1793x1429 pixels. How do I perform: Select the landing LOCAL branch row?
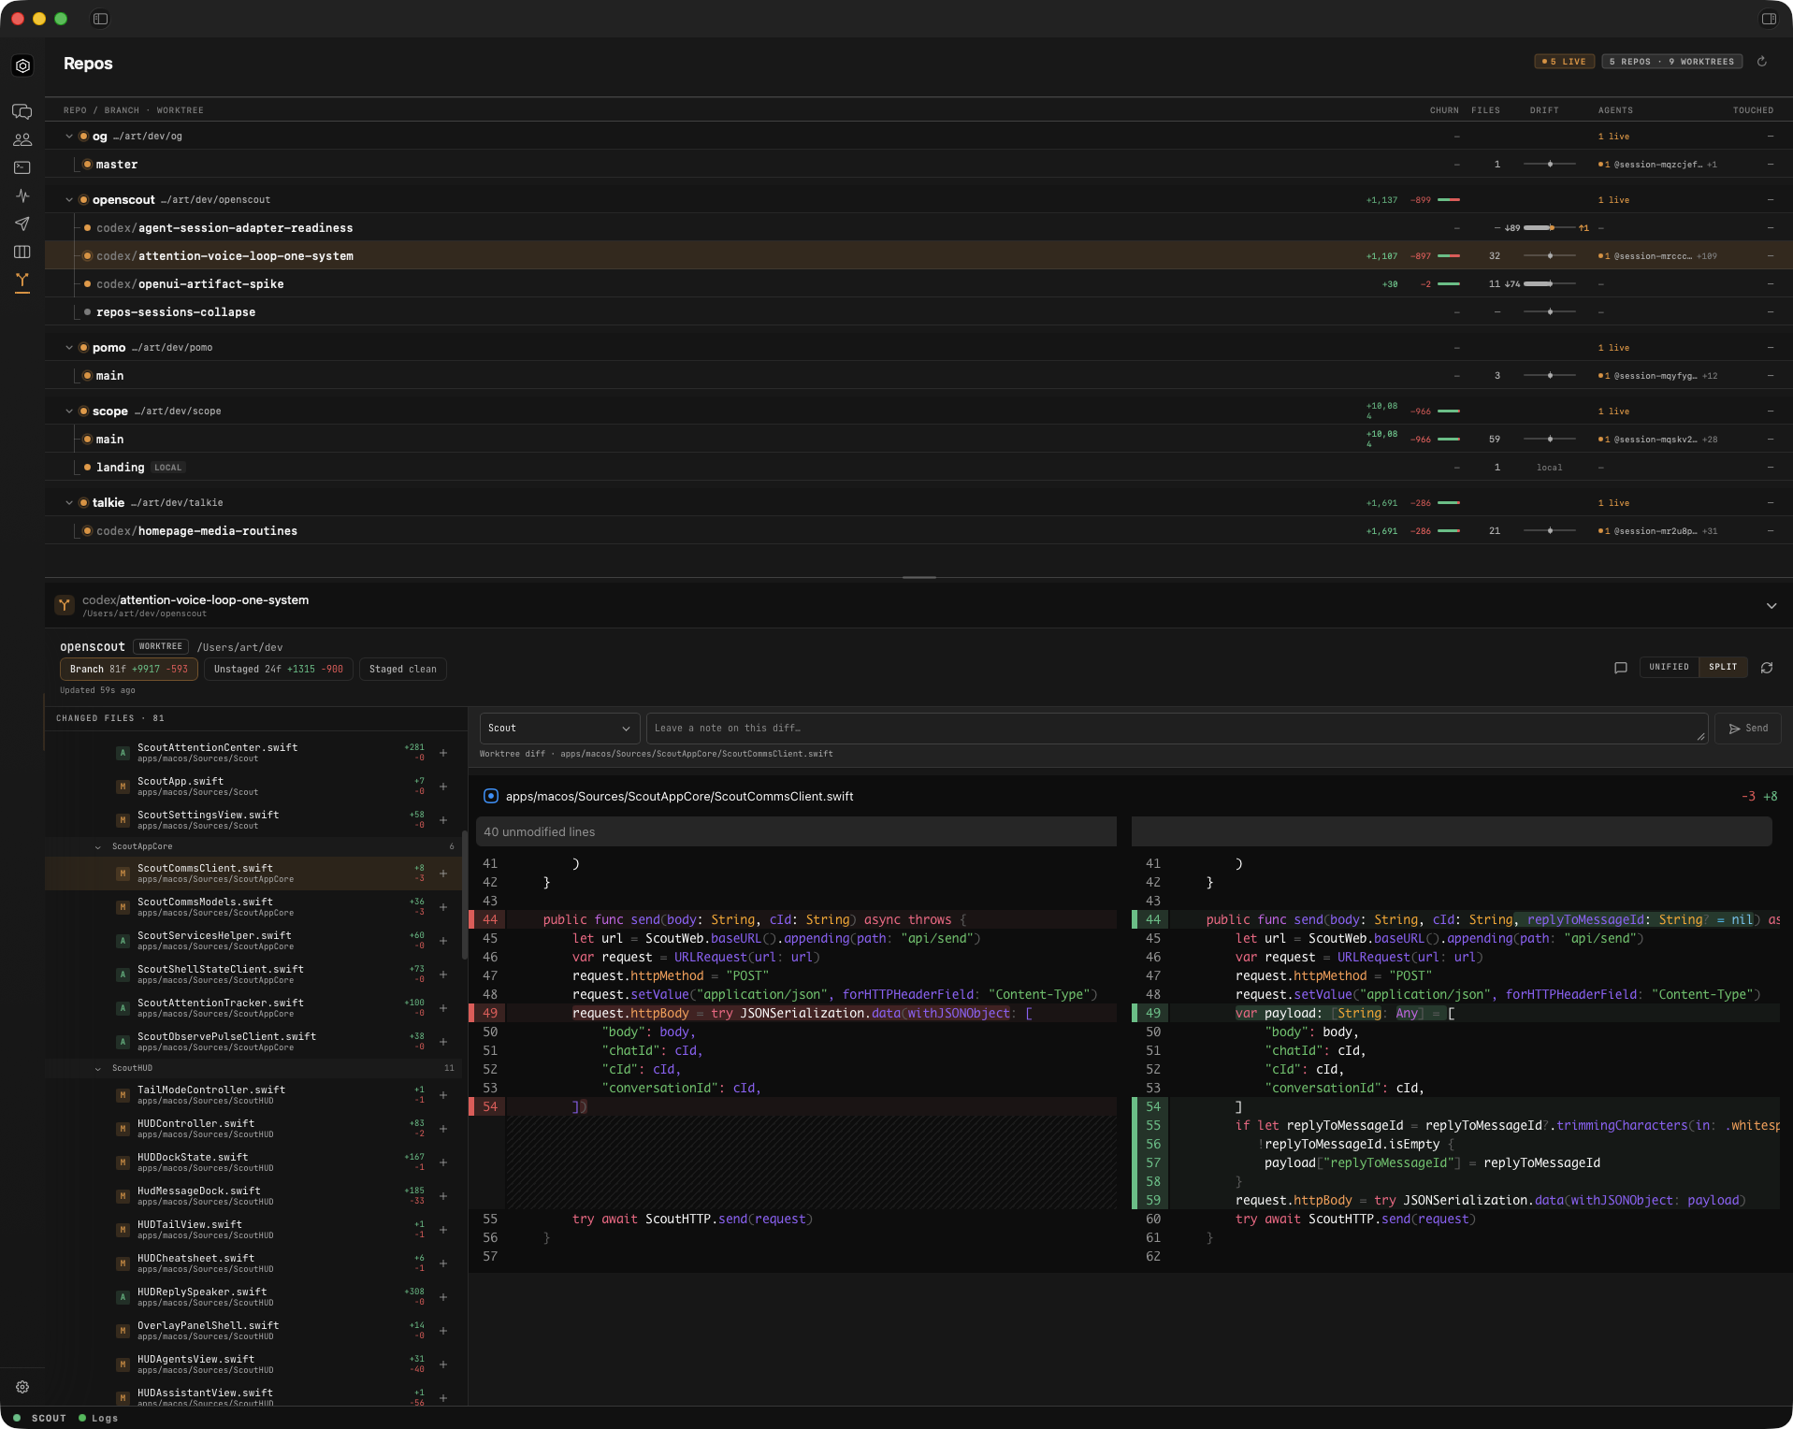pyautogui.click(x=918, y=468)
